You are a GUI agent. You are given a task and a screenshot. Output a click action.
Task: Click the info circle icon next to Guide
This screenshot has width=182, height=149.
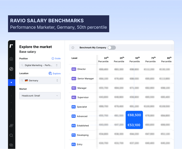[x=53, y=59]
